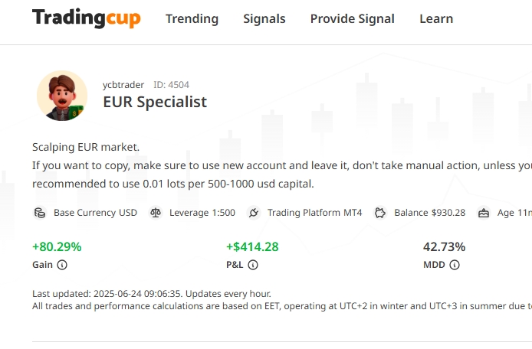
Task: Show the P&L info tooltip icon
Action: [x=253, y=265]
